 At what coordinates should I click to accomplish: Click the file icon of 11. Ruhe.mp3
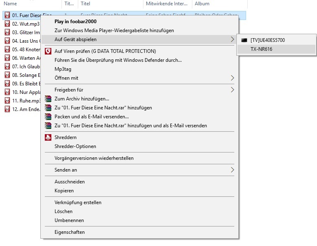point(7,100)
